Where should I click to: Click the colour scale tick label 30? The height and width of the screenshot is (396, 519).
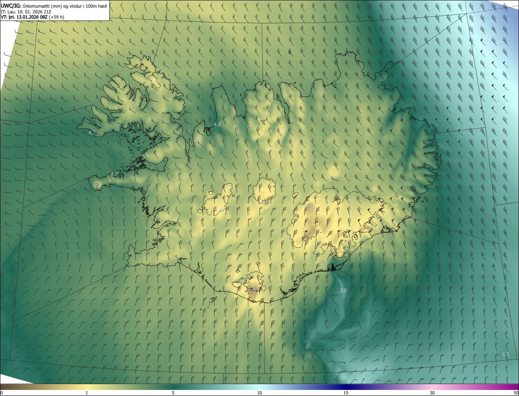(x=432, y=393)
